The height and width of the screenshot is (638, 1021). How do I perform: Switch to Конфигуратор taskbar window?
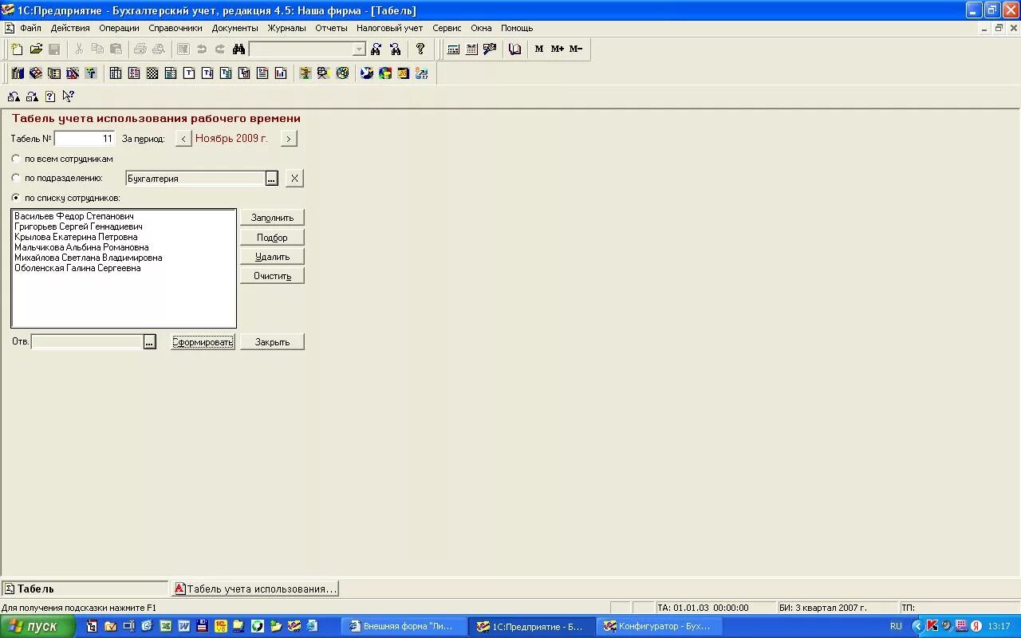658,626
